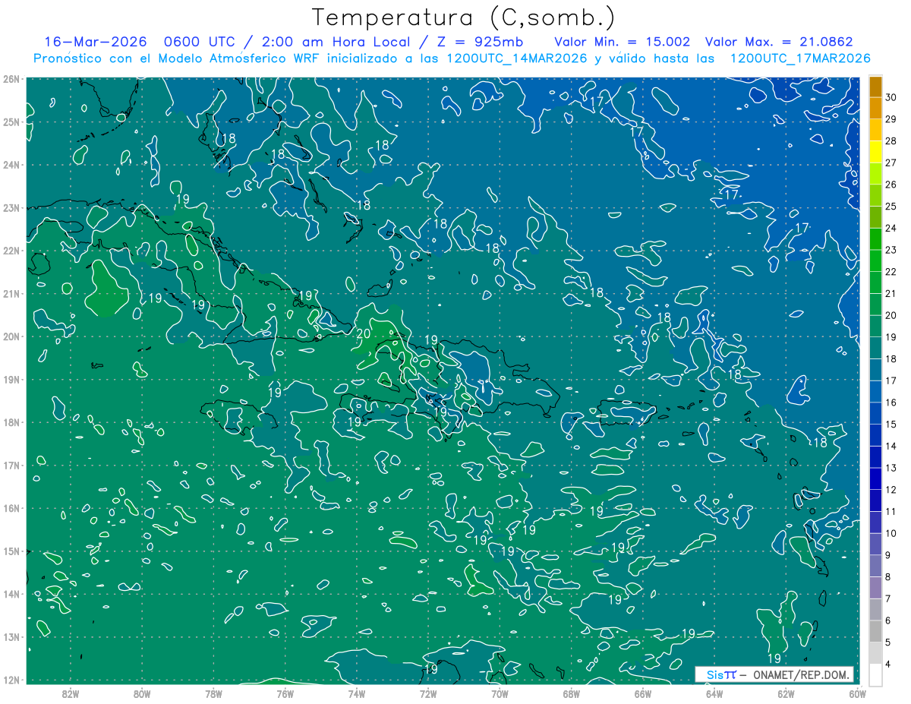Click the latitude label "24N"
Viewport: 911px width, 704px height.
(x=11, y=165)
